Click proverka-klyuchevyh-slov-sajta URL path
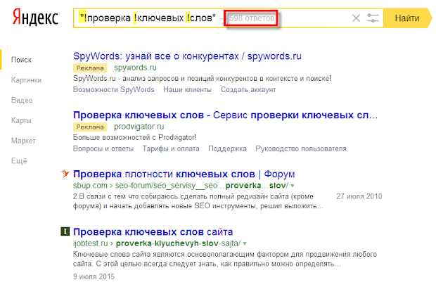 pos(178,243)
